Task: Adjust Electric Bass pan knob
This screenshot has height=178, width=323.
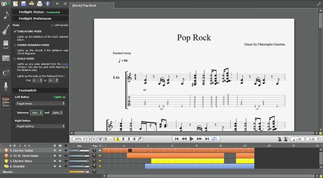Action: [x=94, y=161]
